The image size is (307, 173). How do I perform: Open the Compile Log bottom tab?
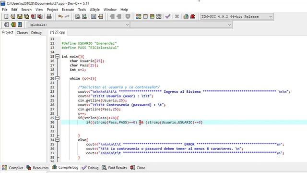tap(65, 167)
